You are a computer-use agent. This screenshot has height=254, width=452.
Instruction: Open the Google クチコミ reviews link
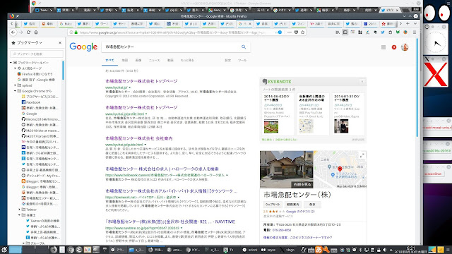tap(300, 212)
